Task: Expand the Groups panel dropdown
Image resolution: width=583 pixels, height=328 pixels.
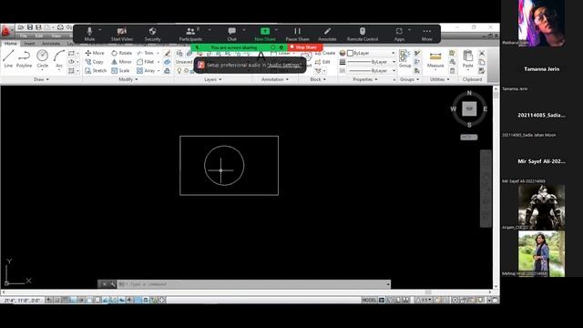Action: tap(409, 79)
